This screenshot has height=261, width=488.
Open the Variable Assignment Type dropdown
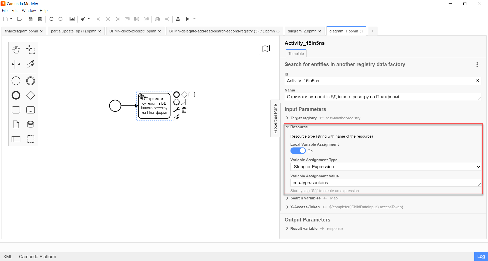[x=386, y=167]
